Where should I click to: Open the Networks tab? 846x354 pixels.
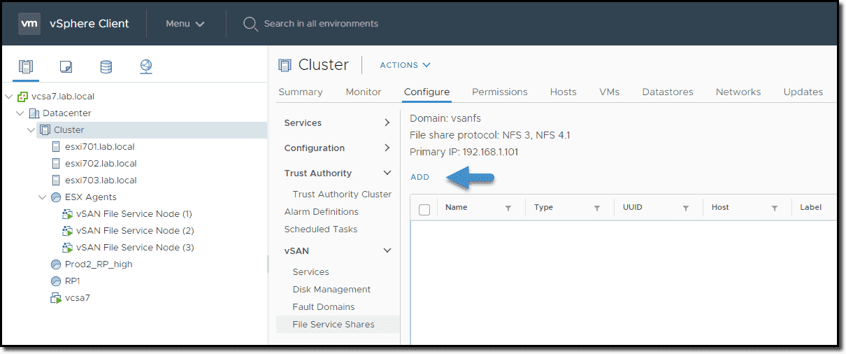point(738,92)
